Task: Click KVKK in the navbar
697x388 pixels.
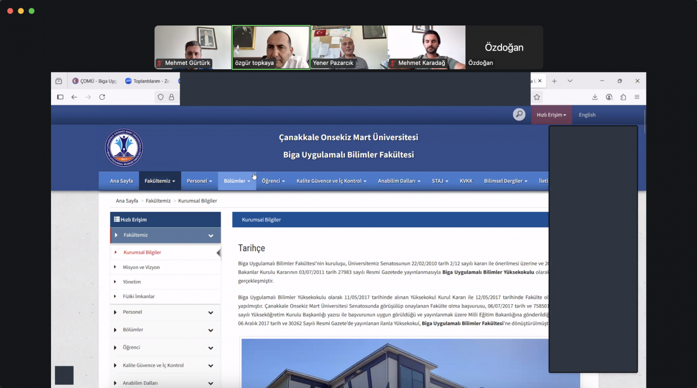Action: pyautogui.click(x=466, y=181)
